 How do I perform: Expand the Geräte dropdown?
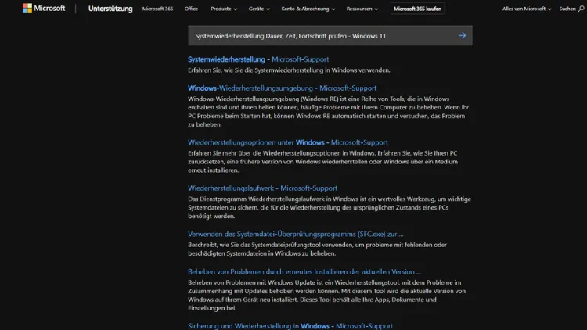point(259,9)
